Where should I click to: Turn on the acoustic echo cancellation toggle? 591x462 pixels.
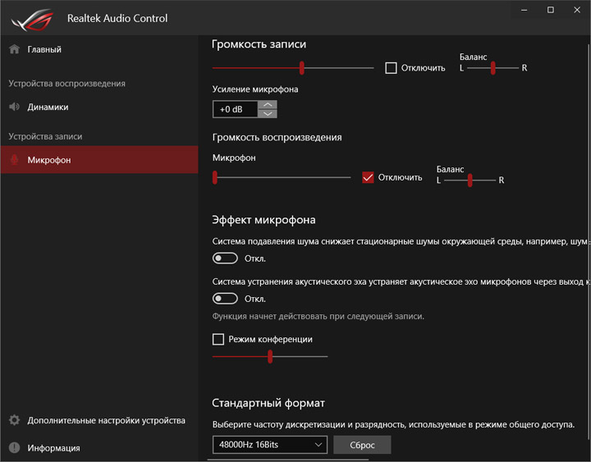coord(225,299)
